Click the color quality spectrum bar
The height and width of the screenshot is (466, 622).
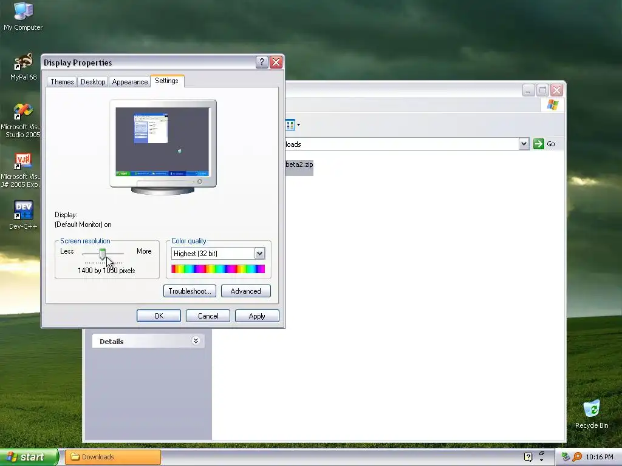(218, 269)
